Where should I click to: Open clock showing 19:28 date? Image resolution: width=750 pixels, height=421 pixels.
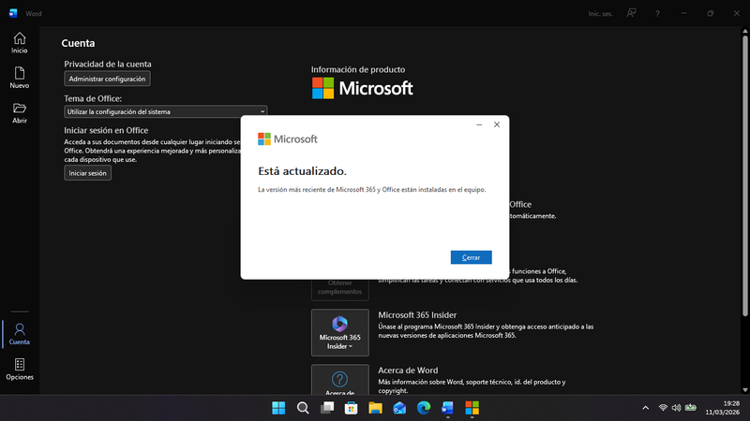coord(723,408)
